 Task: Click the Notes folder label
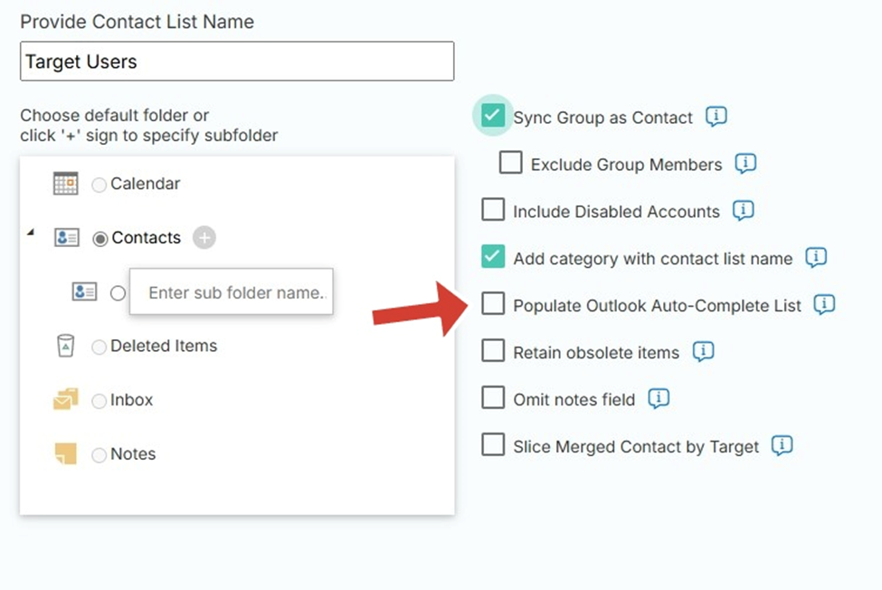[133, 453]
